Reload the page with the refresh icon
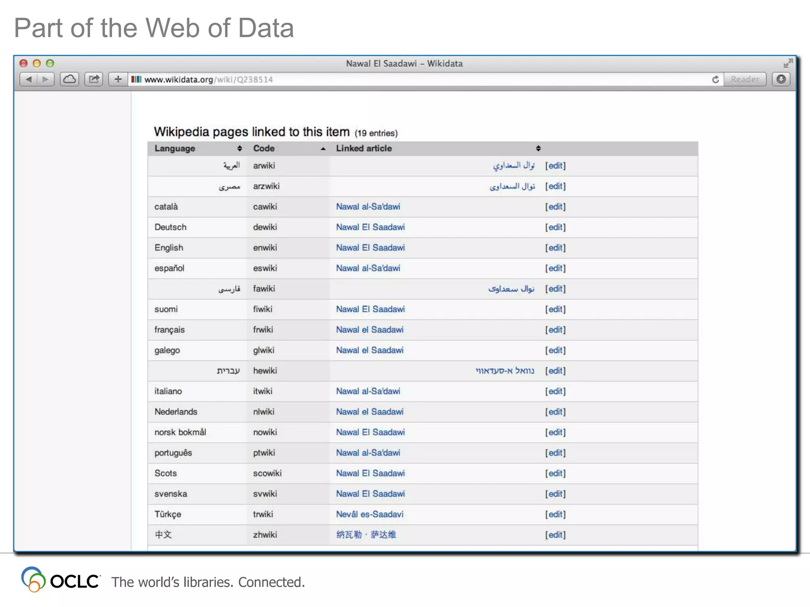This screenshot has width=810, height=607. (715, 79)
